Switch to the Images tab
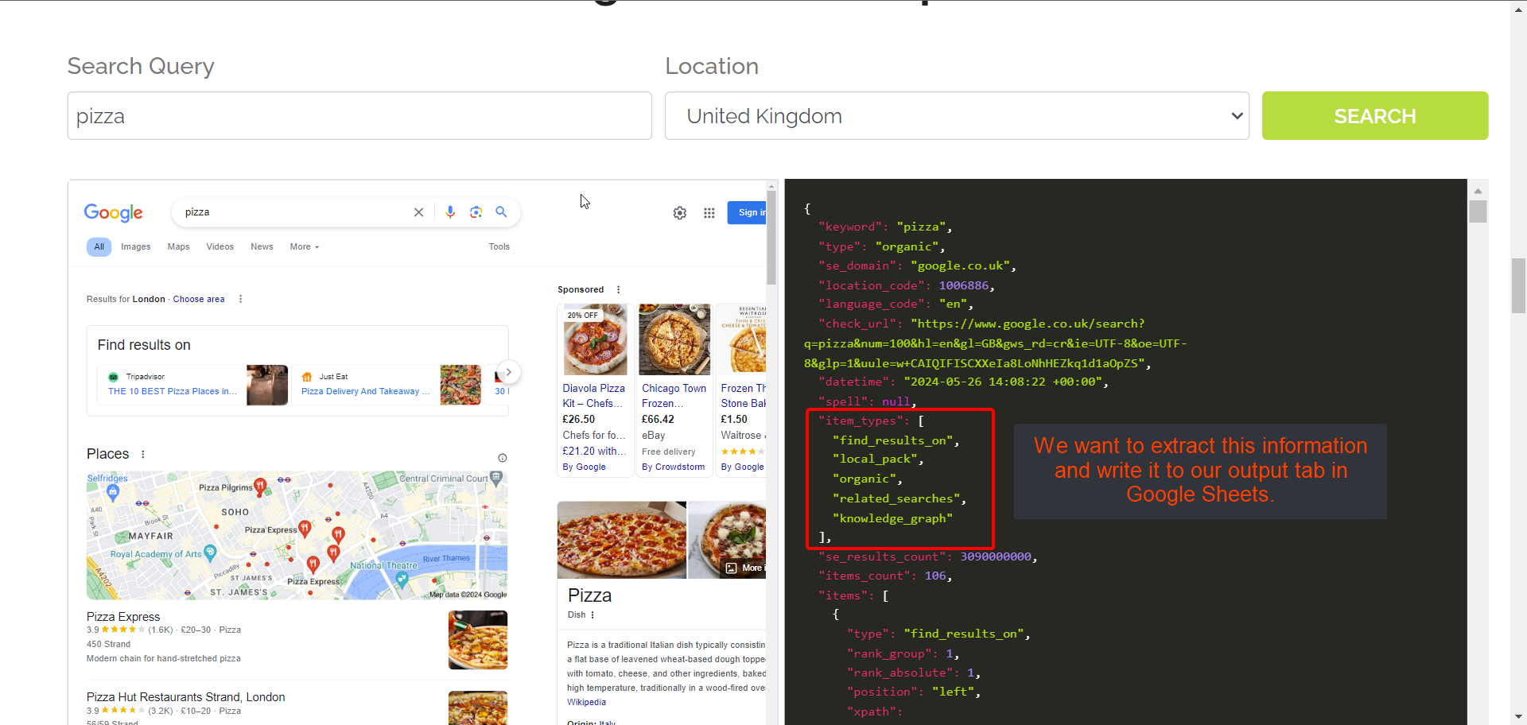 pos(135,246)
